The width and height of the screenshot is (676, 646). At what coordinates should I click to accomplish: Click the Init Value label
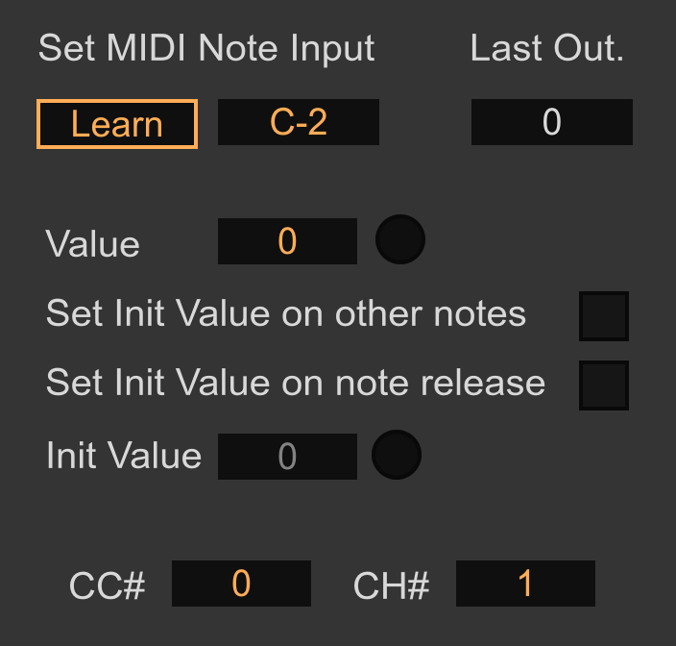(124, 456)
